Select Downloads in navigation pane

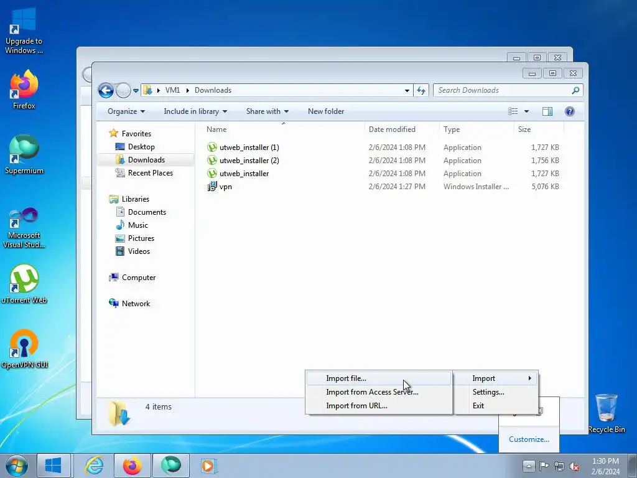(146, 160)
